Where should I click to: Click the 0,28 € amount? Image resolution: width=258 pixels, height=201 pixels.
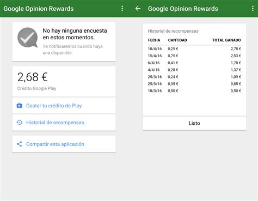173,70
